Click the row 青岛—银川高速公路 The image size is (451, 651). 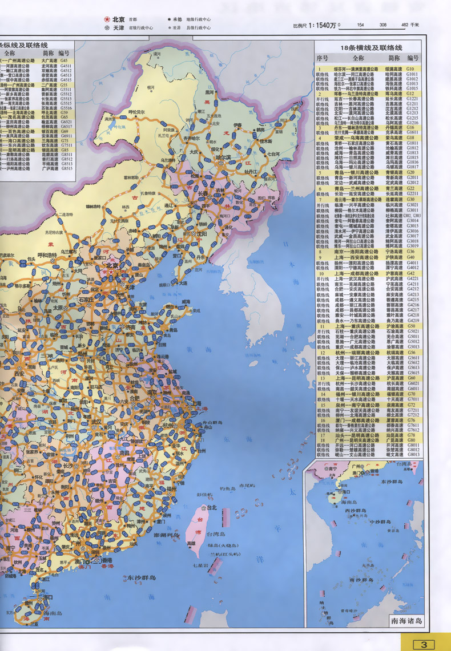coord(368,172)
